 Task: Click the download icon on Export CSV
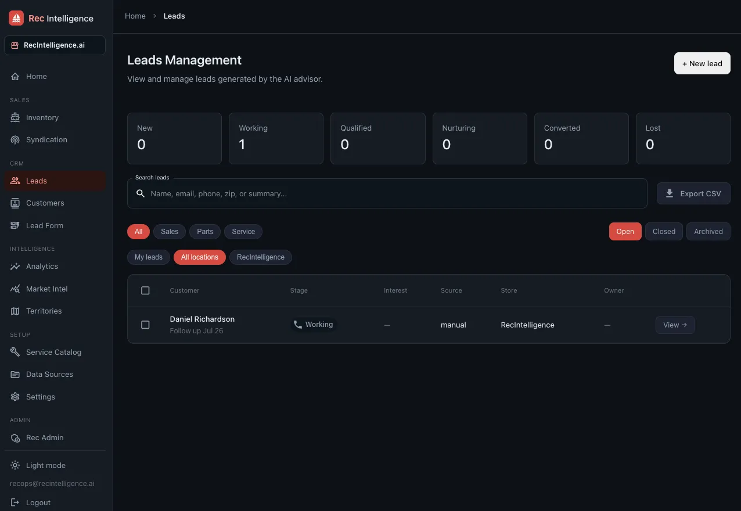pyautogui.click(x=670, y=193)
